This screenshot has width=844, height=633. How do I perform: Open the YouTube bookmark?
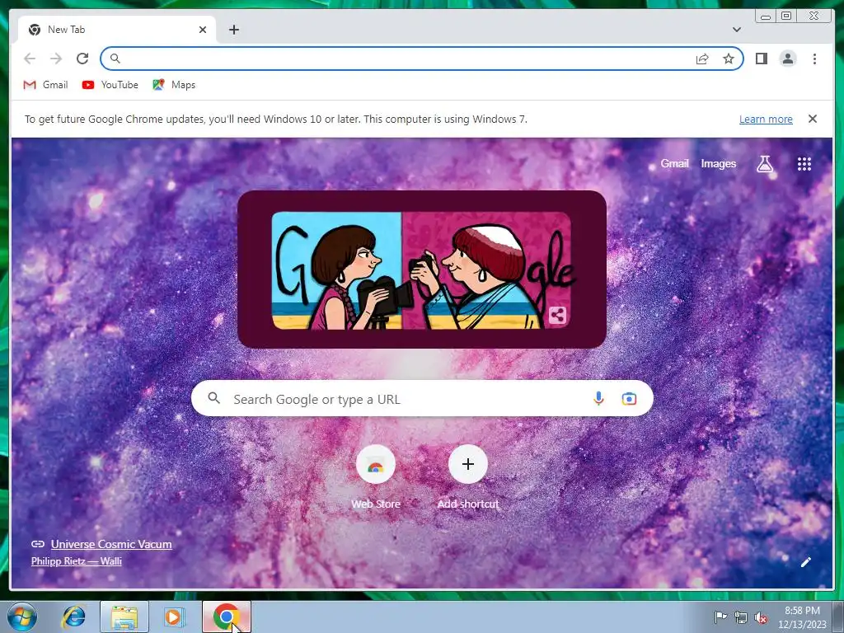pyautogui.click(x=110, y=85)
